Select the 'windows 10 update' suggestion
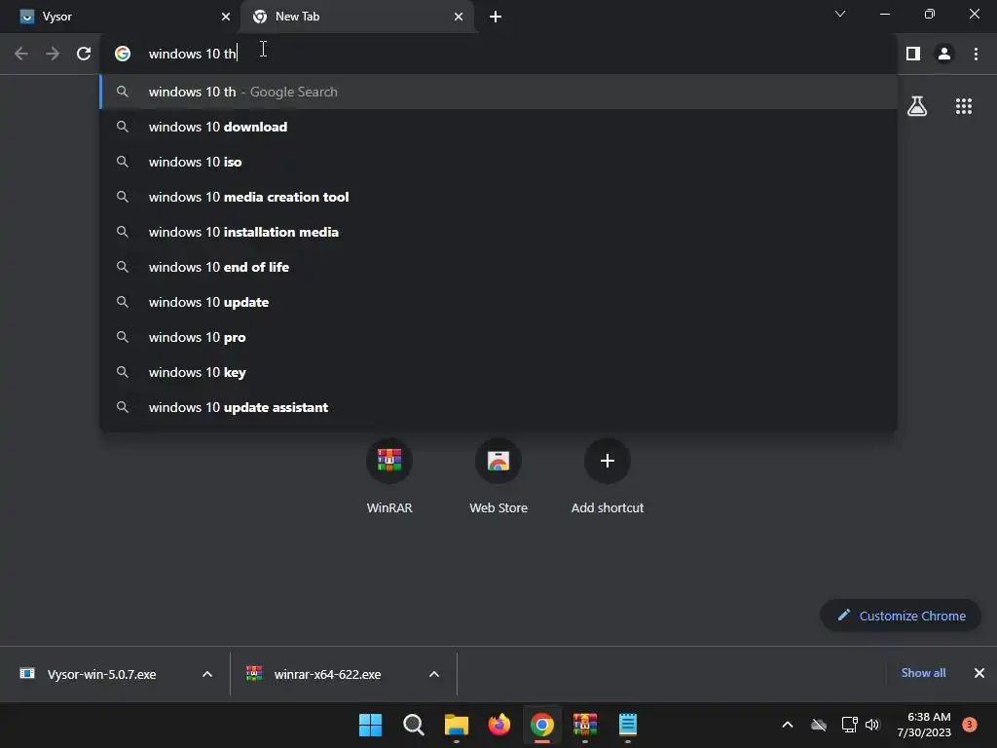The image size is (997, 748). [x=498, y=302]
